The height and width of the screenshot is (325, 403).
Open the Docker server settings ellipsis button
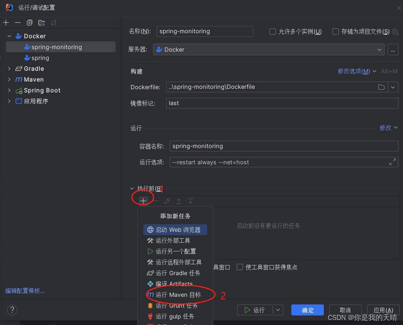point(393,49)
